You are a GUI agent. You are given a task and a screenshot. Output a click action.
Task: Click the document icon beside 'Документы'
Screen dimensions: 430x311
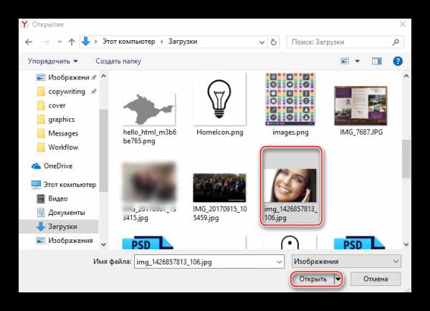pyautogui.click(x=41, y=213)
